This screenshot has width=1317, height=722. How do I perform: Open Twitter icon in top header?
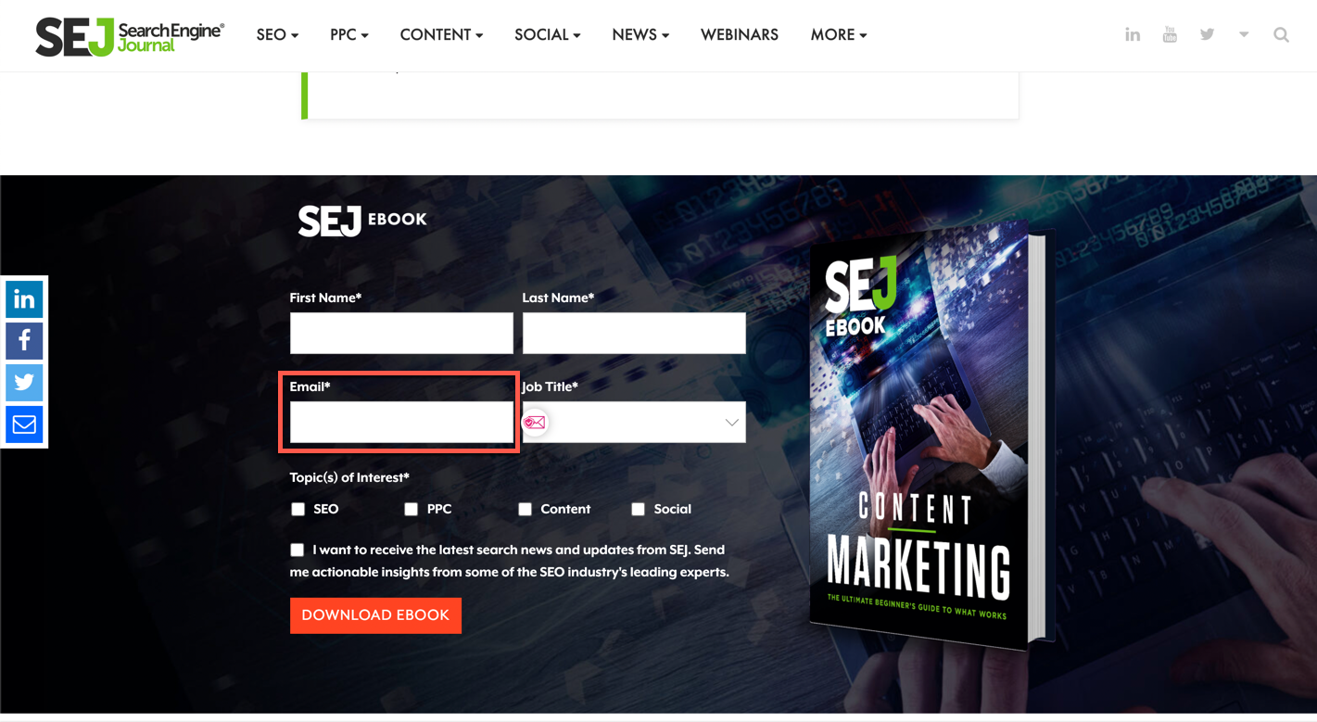tap(1207, 35)
